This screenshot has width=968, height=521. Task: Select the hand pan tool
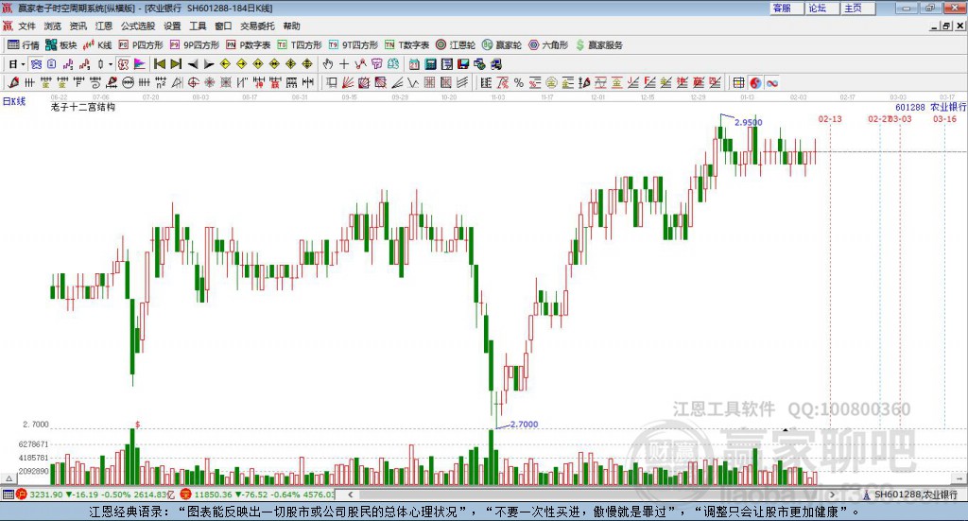pos(328,64)
